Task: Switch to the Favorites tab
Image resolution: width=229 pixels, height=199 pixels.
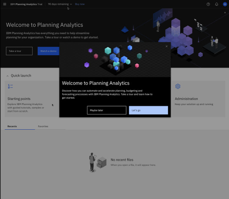Action: 50,126
